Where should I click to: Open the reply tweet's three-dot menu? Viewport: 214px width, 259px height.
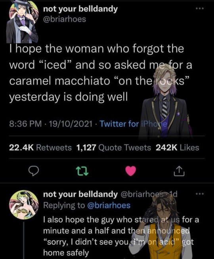[x=200, y=194]
